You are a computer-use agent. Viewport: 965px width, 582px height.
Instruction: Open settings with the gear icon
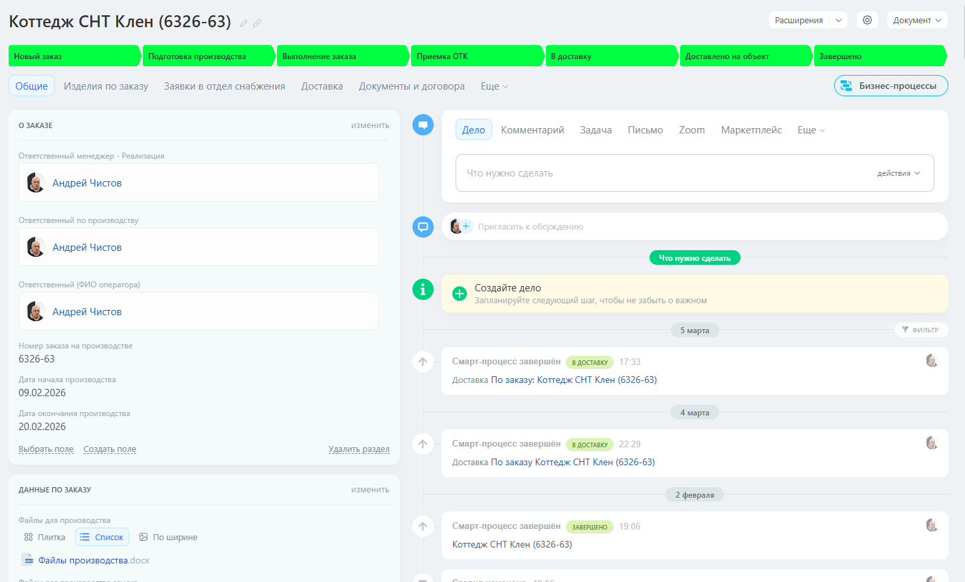tap(867, 20)
